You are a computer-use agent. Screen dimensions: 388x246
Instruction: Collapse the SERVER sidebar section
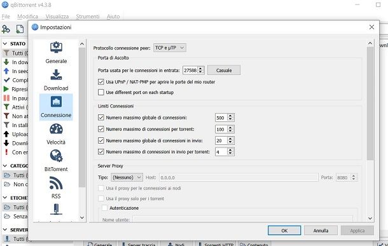point(5,230)
